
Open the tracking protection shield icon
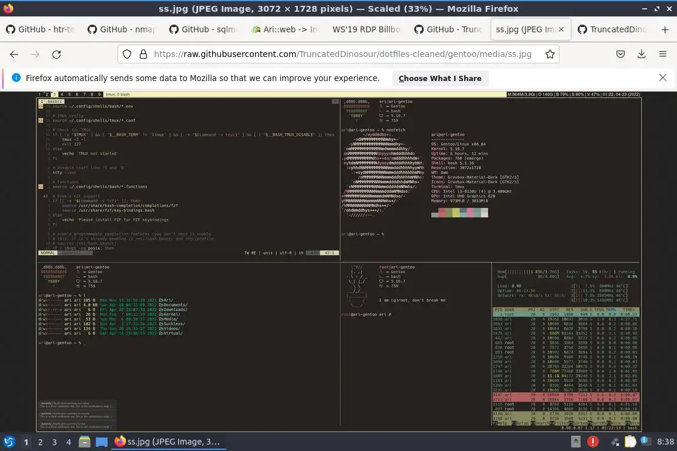click(126, 55)
